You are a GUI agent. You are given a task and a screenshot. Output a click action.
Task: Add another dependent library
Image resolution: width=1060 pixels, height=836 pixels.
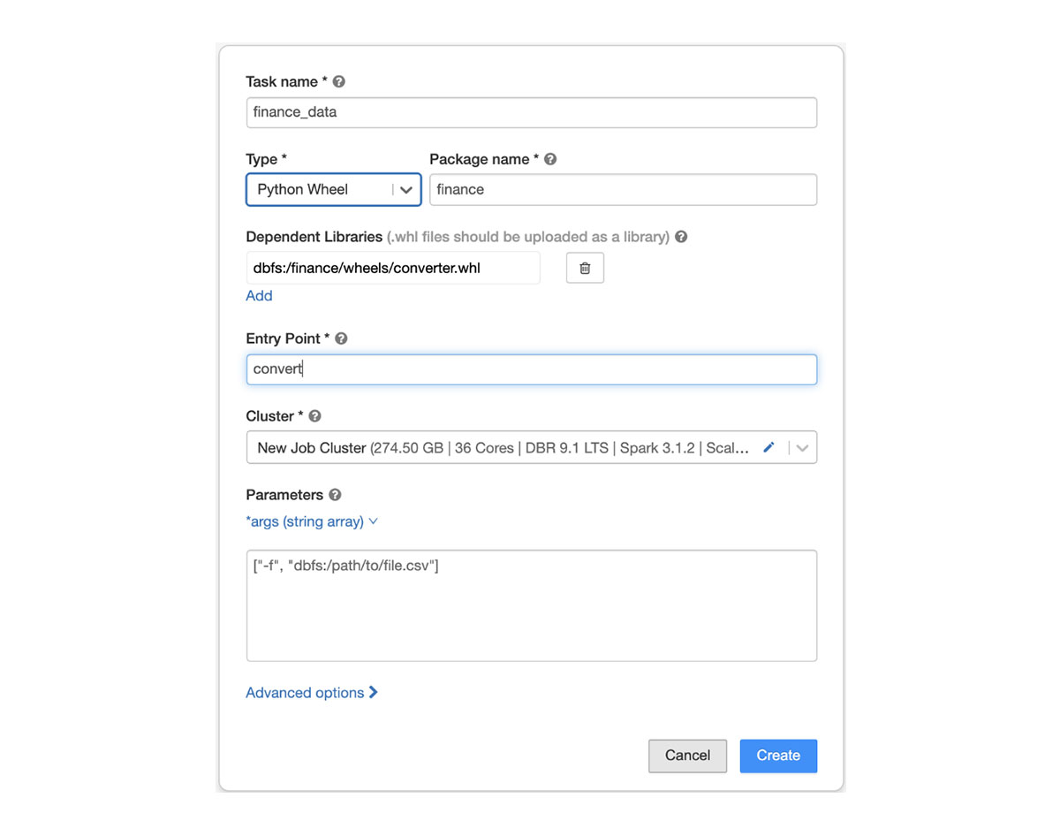[259, 295]
